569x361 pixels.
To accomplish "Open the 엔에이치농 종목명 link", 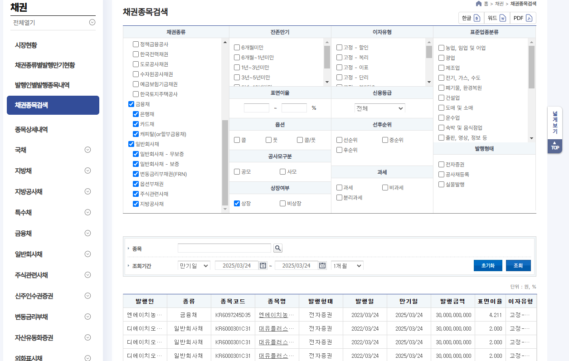I will point(276,315).
